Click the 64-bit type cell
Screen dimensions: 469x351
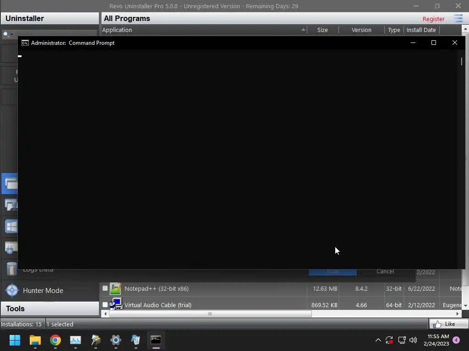394,305
